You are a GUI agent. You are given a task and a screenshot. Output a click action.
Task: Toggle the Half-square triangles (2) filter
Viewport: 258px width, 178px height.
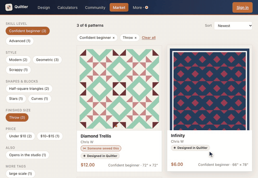click(29, 89)
